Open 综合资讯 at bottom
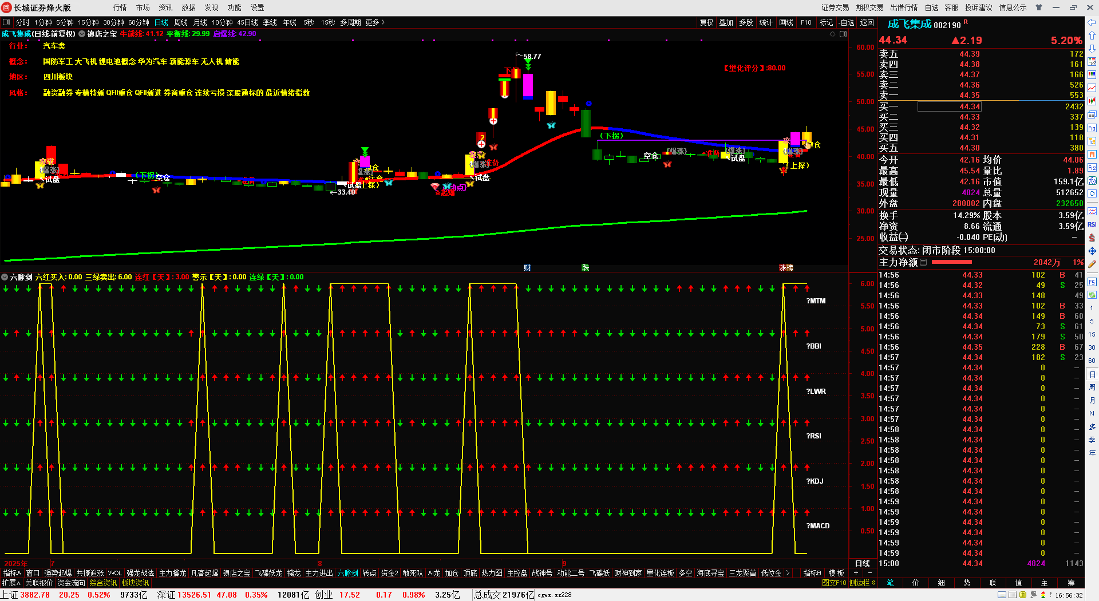1099x601 pixels. [103, 583]
